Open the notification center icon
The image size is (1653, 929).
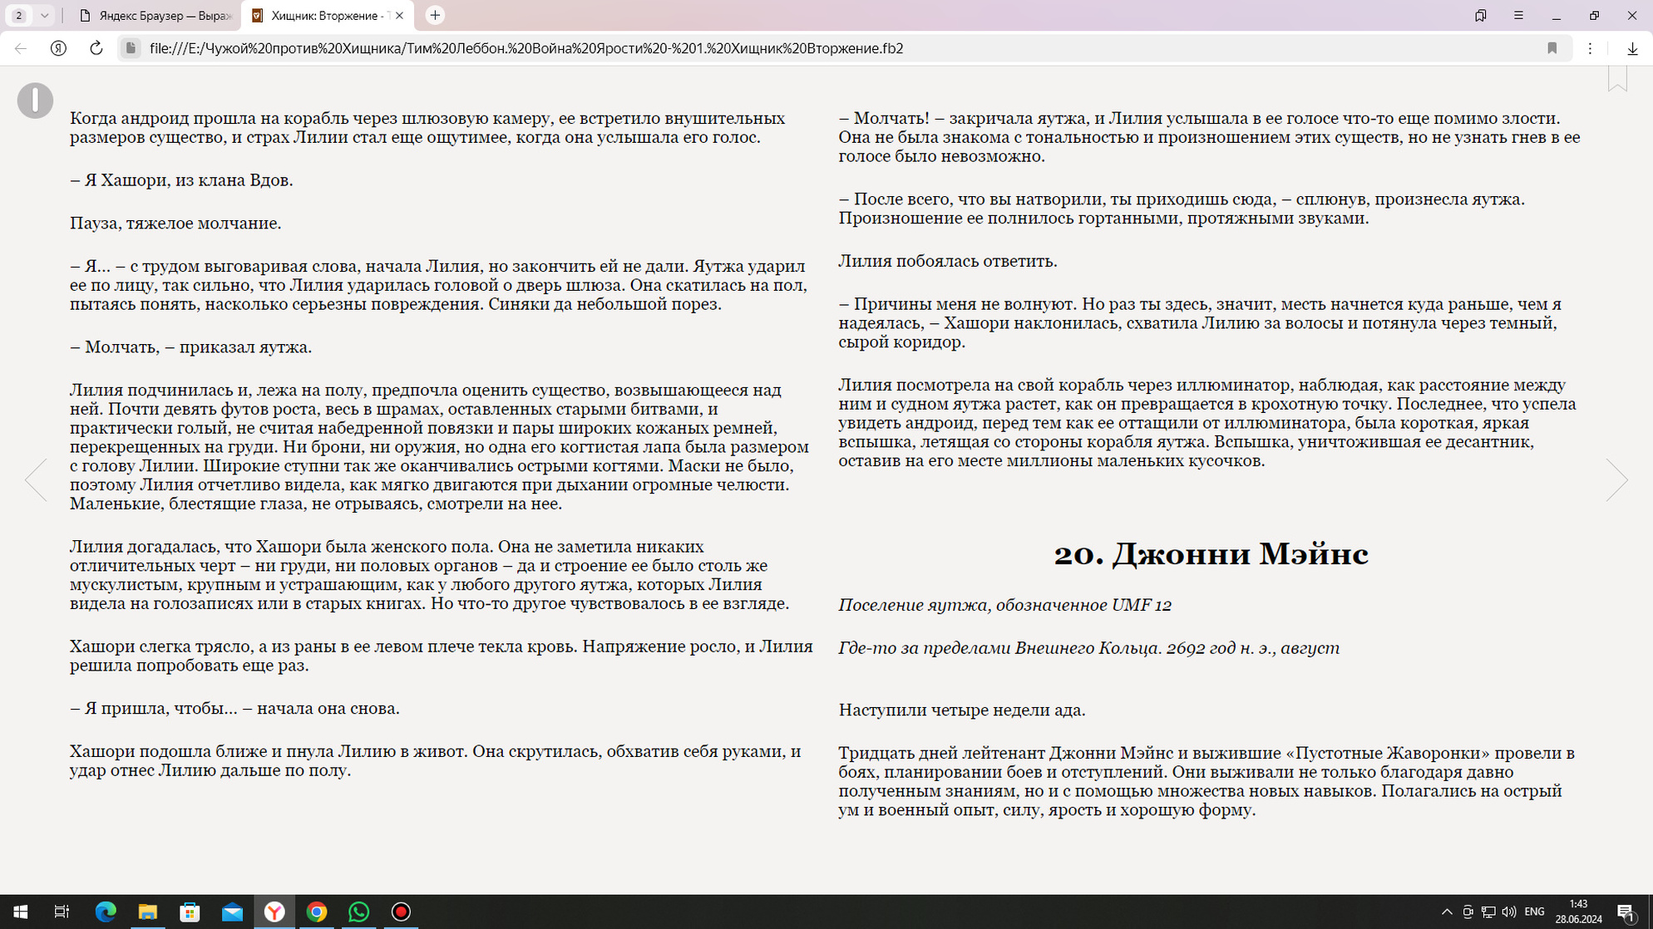(1627, 912)
